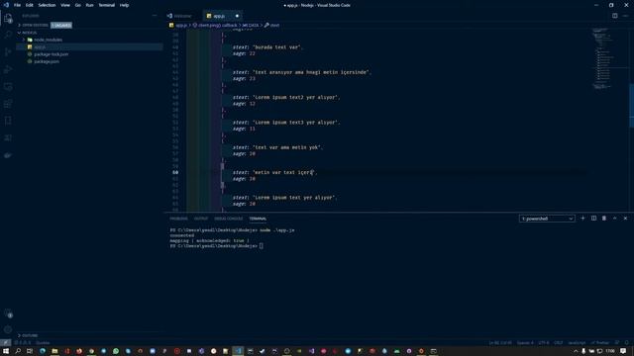Open Task View on taskbar
The width and height of the screenshot is (634, 356).
point(30,351)
